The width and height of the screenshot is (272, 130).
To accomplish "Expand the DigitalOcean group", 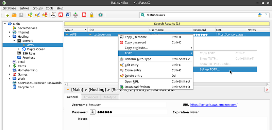I will pyautogui.click(x=19, y=49).
